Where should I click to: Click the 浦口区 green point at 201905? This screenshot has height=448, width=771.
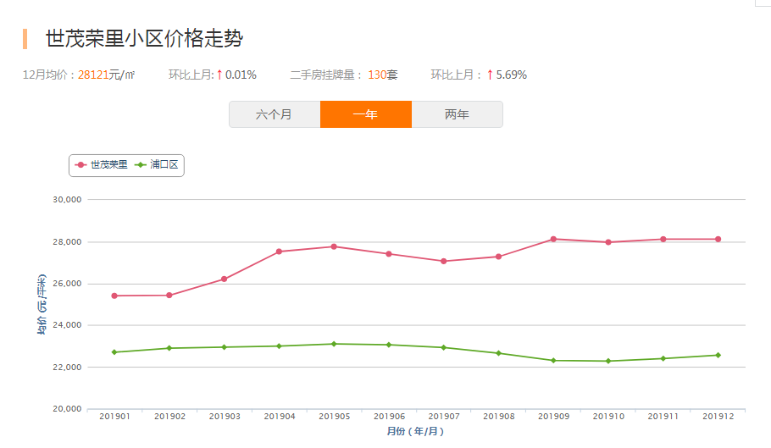click(x=334, y=344)
